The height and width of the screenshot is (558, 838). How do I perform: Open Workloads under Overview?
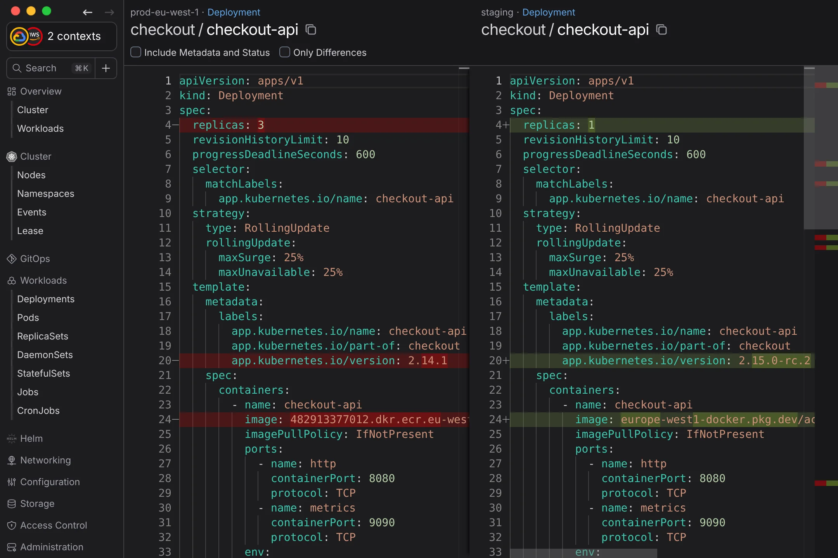(40, 129)
